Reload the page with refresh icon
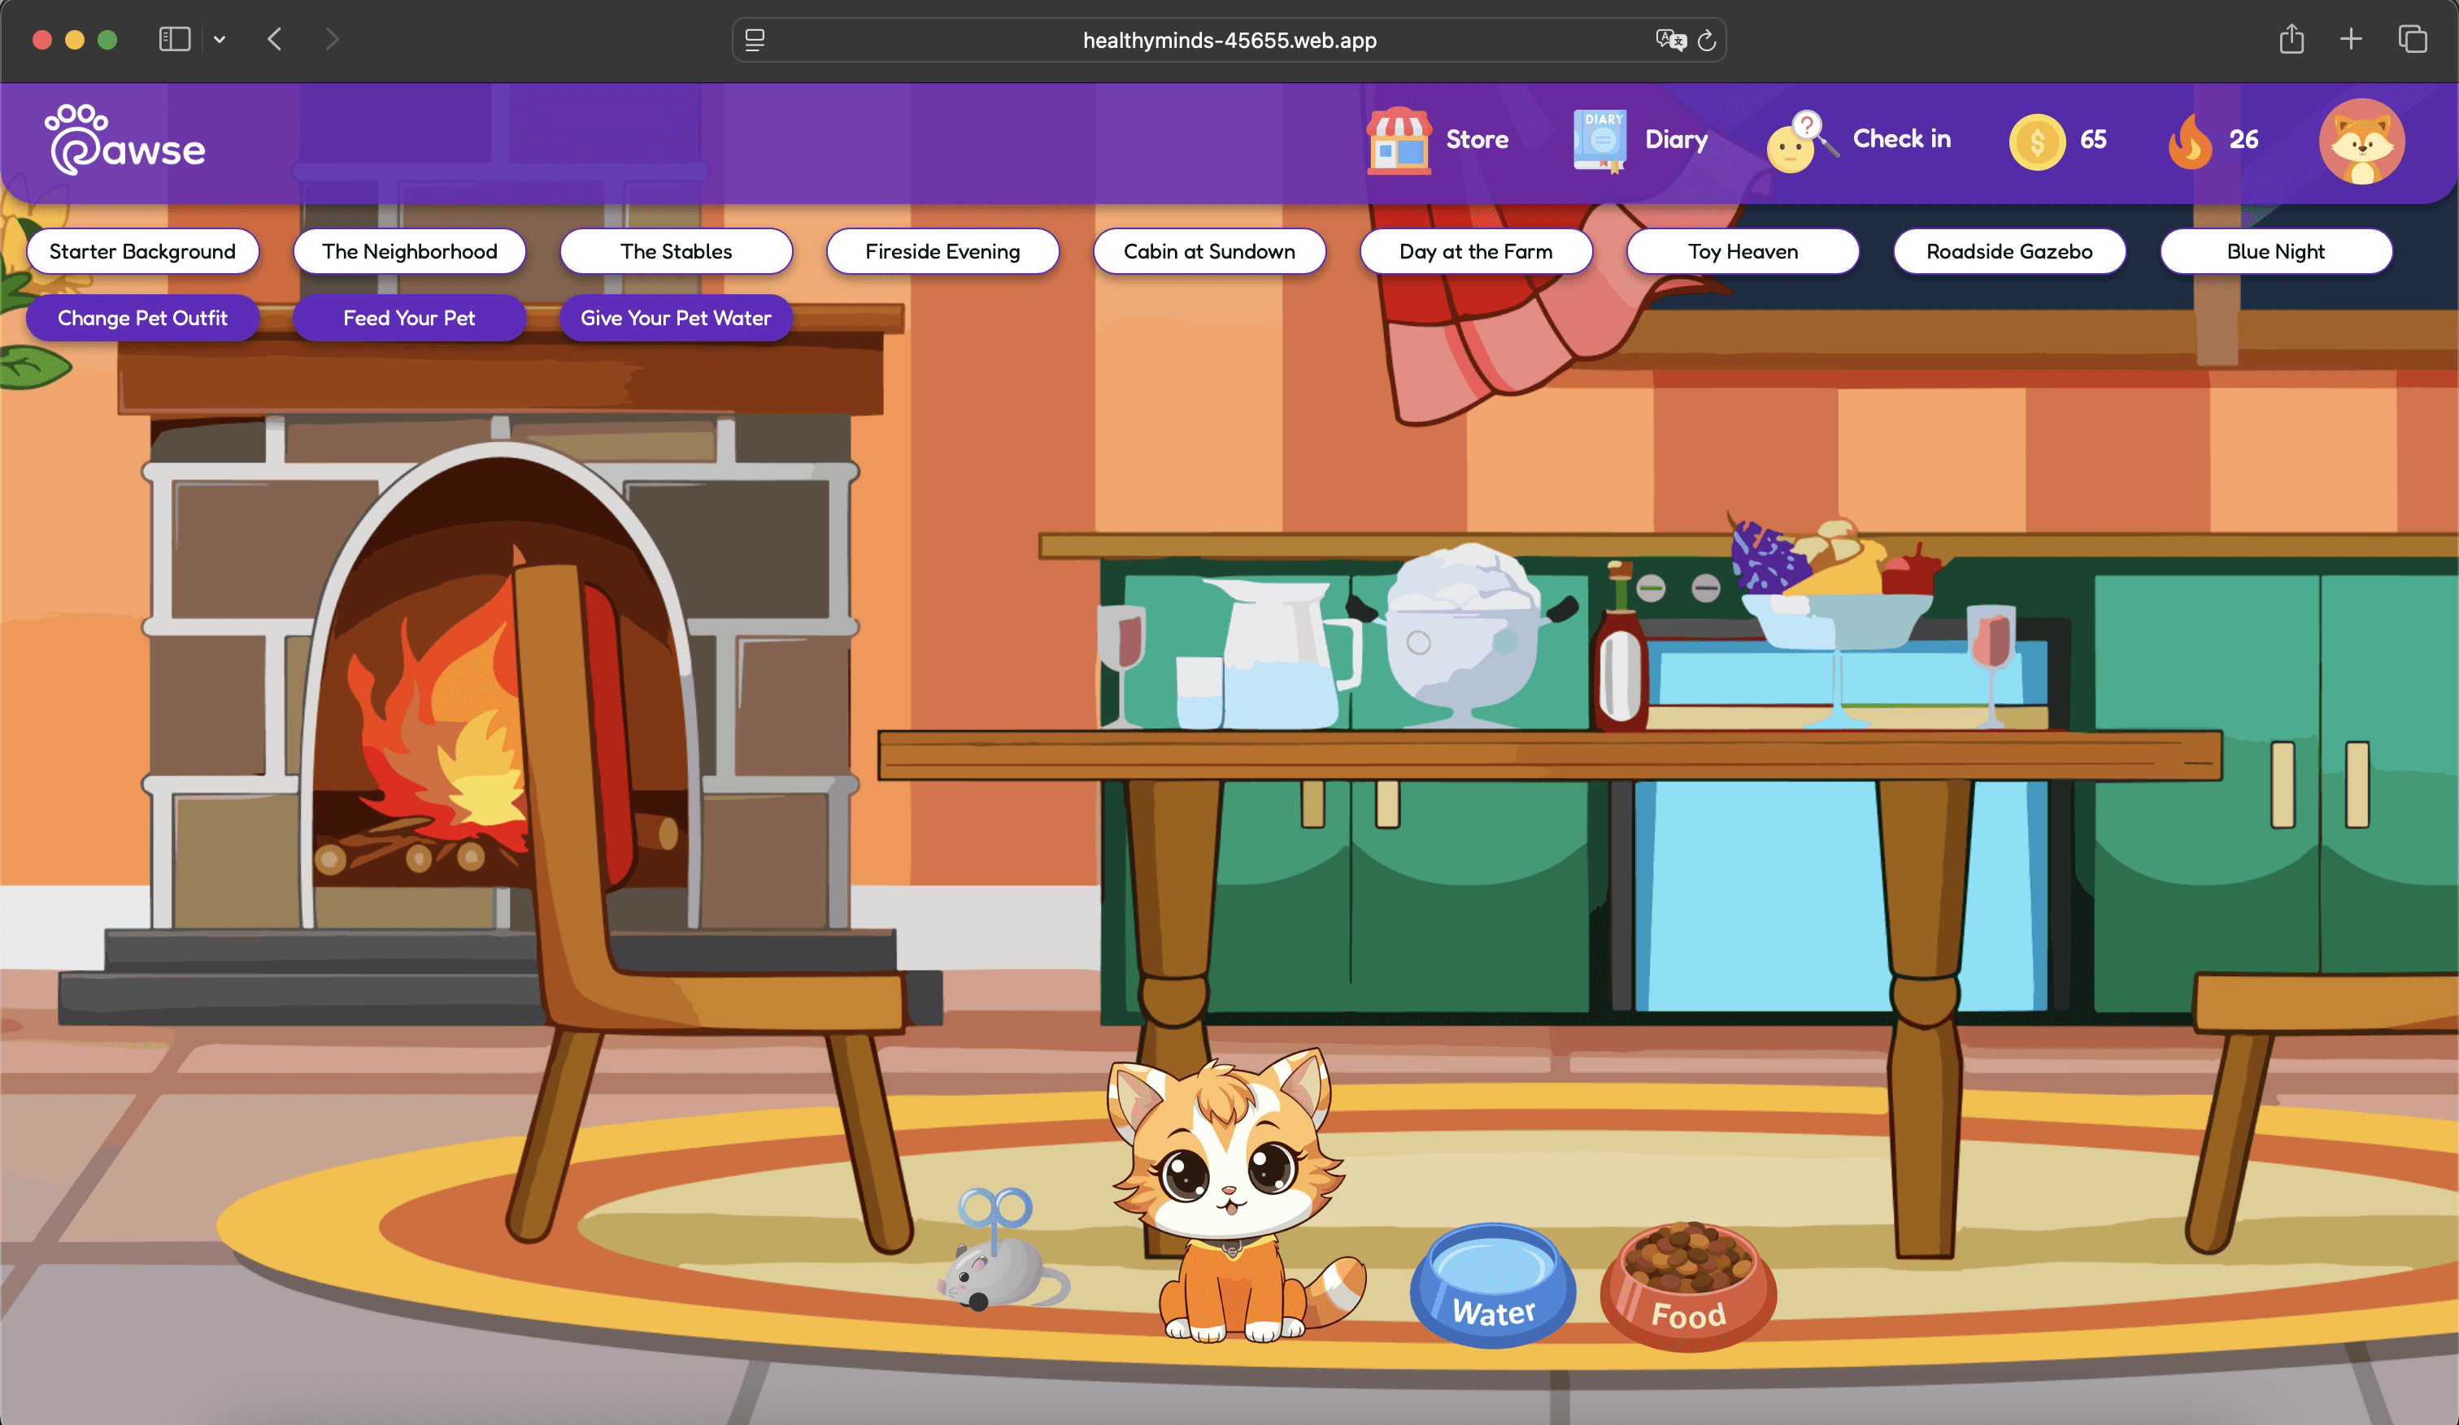The width and height of the screenshot is (2459, 1425). [1706, 40]
